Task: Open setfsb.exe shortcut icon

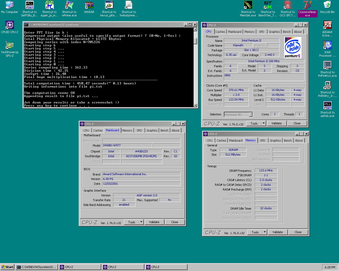Action: pyautogui.click(x=327, y=109)
